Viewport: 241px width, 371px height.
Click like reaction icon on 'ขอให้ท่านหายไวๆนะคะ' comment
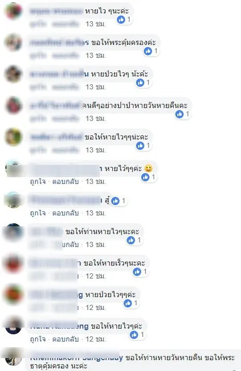131,240
